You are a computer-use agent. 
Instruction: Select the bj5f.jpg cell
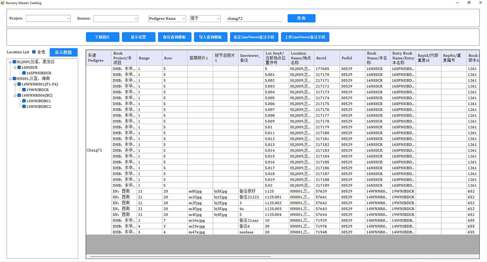225,191
